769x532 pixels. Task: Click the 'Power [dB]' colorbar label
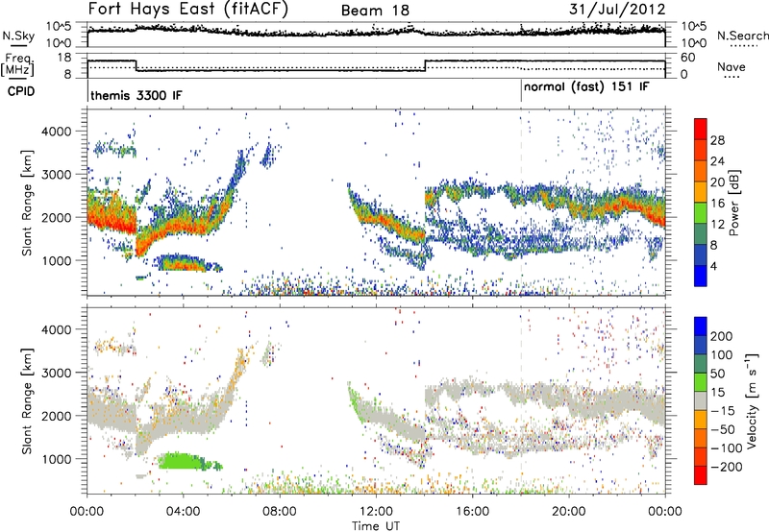[x=733, y=203]
